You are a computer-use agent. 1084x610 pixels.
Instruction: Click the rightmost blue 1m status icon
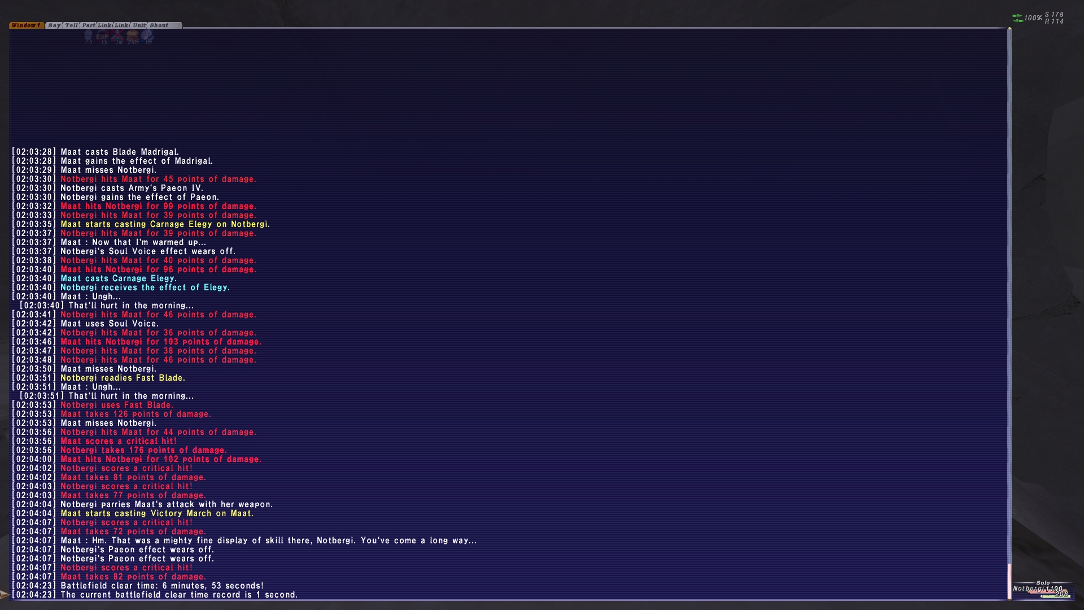point(147,36)
